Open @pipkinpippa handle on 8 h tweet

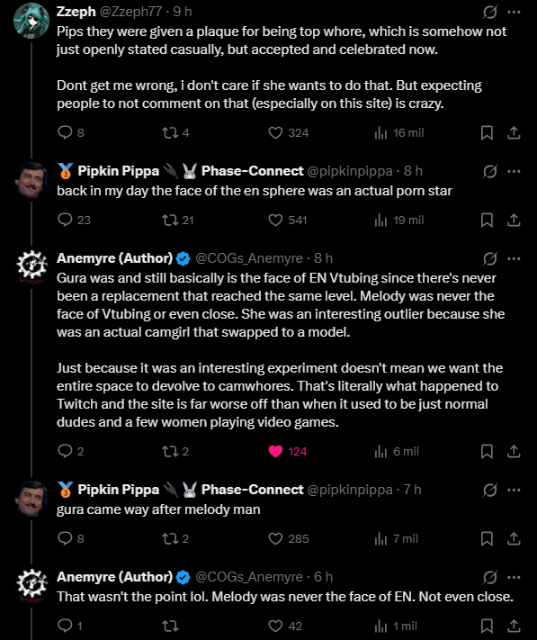tap(350, 171)
